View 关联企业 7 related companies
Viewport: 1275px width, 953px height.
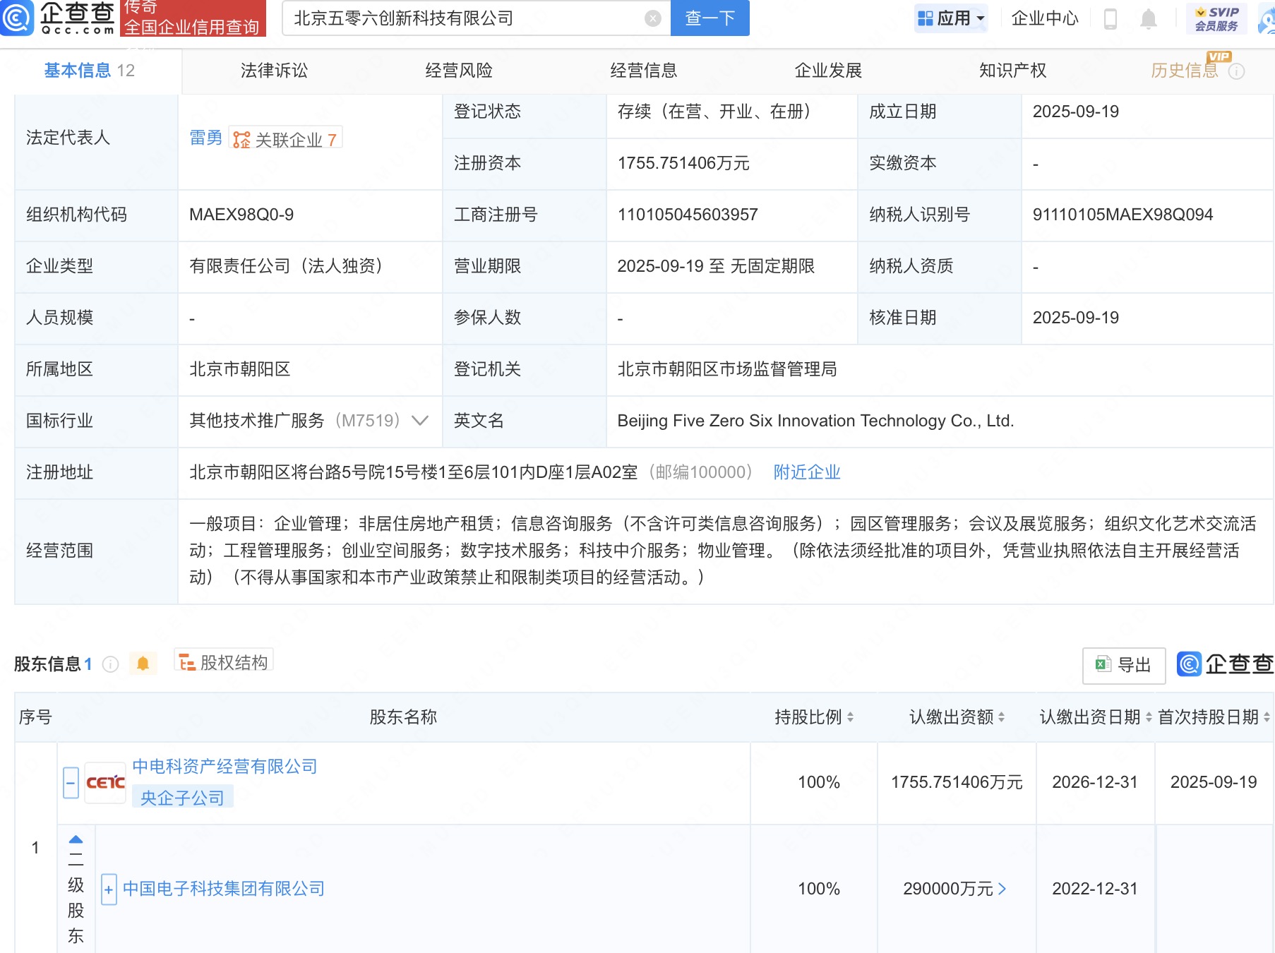tap(286, 139)
